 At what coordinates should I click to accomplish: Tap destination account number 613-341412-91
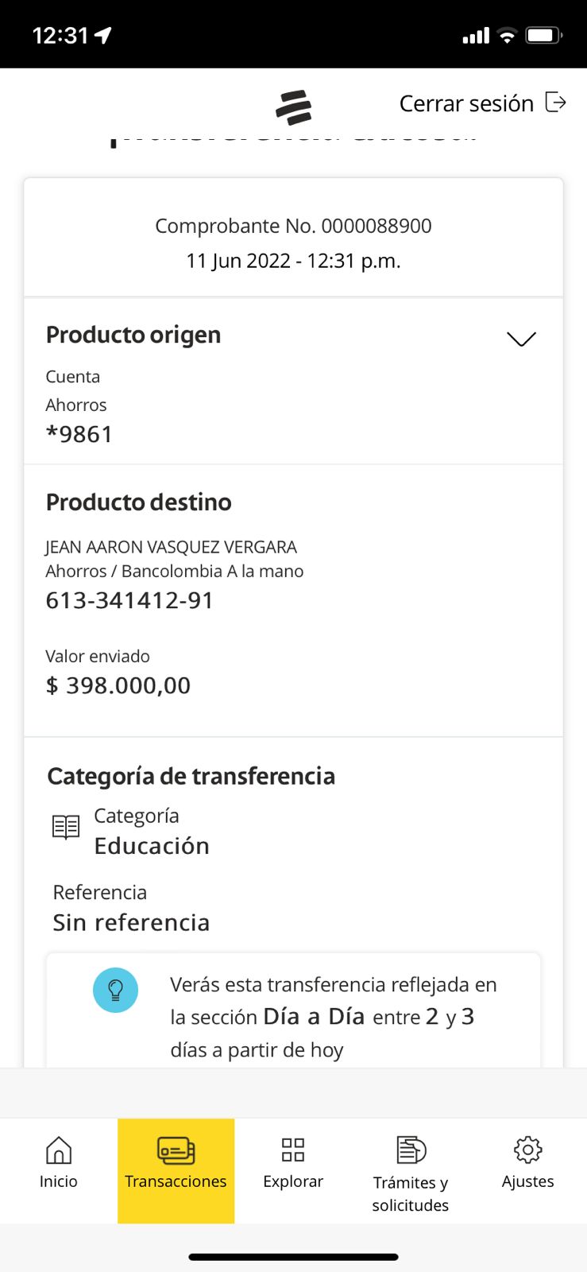point(129,600)
